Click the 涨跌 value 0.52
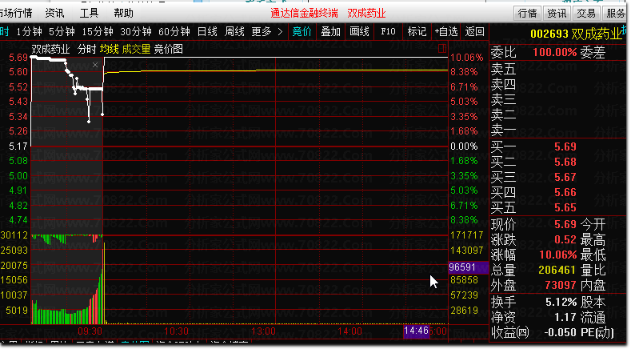631x349 pixels. (x=565, y=239)
